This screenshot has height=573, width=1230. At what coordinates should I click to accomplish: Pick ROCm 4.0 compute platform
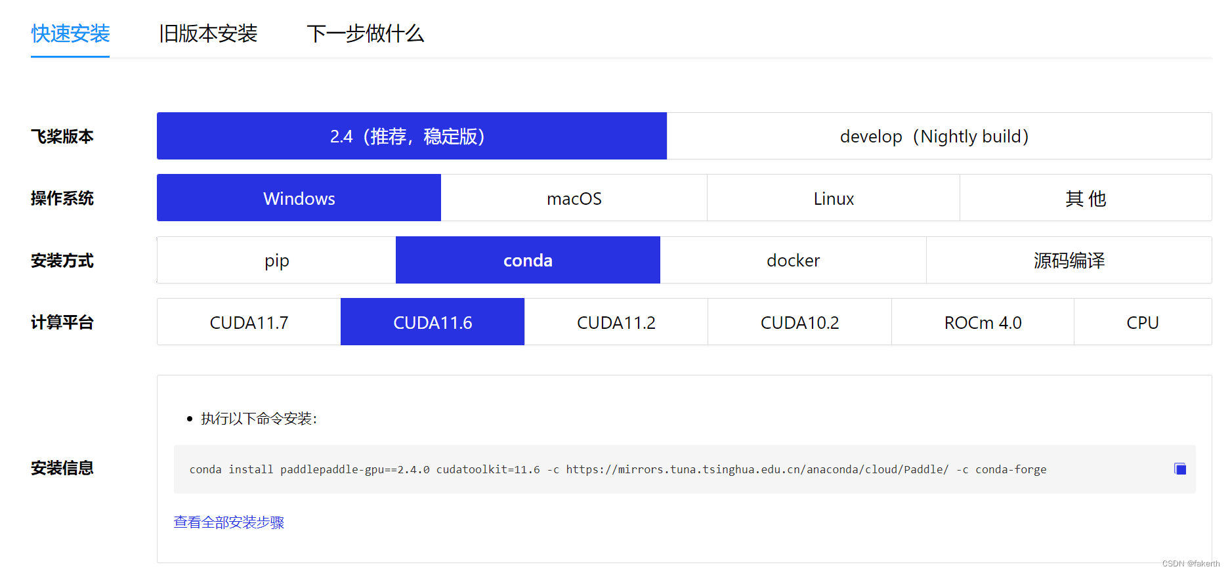tap(983, 322)
